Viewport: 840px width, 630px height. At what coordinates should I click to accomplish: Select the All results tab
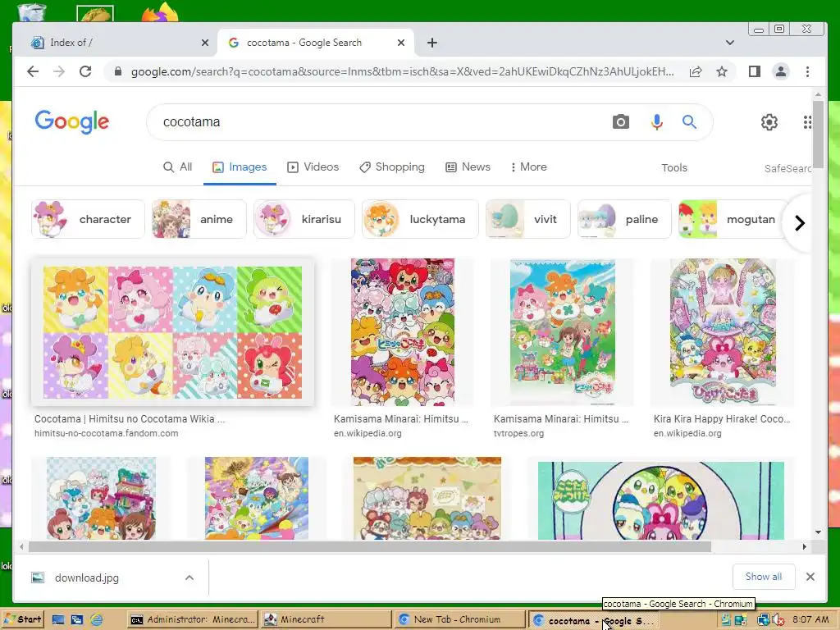coord(177,167)
